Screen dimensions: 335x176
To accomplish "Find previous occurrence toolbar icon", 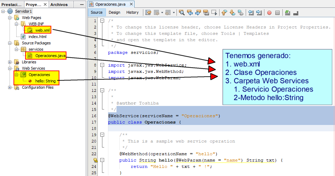I will (x=190, y=13).
